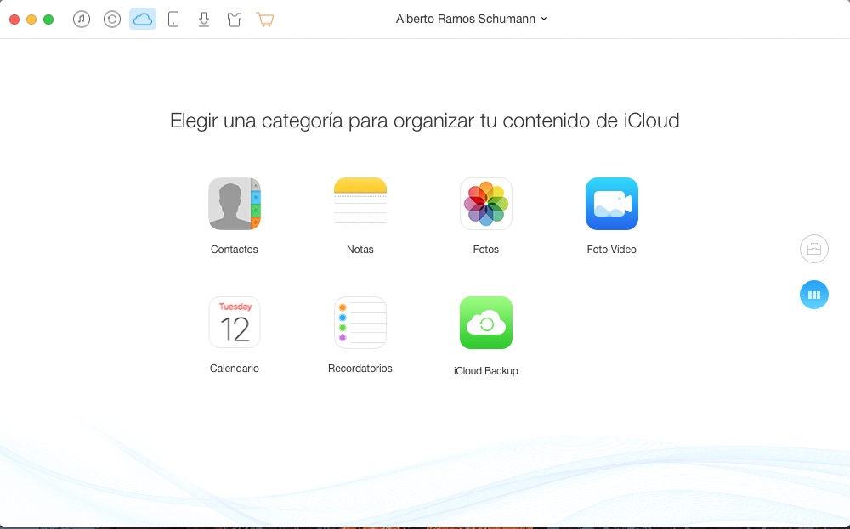The height and width of the screenshot is (529, 850).
Task: Open the Calendario category icon
Action: click(x=235, y=322)
